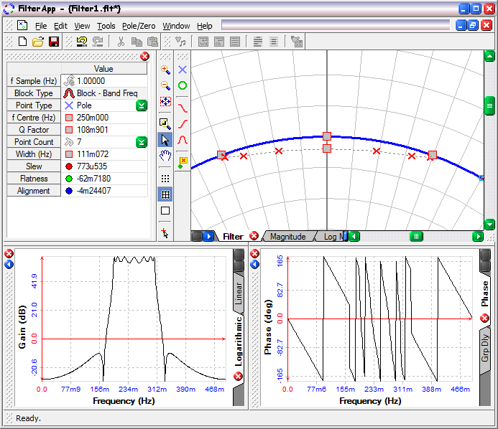Screen dimensions: 498x429
Task: Click the yellow flag marker tool
Action: tap(183, 162)
